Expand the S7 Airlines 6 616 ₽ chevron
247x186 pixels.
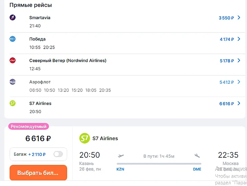coord(239,103)
